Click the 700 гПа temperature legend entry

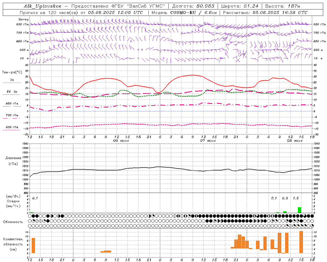pos(12,115)
